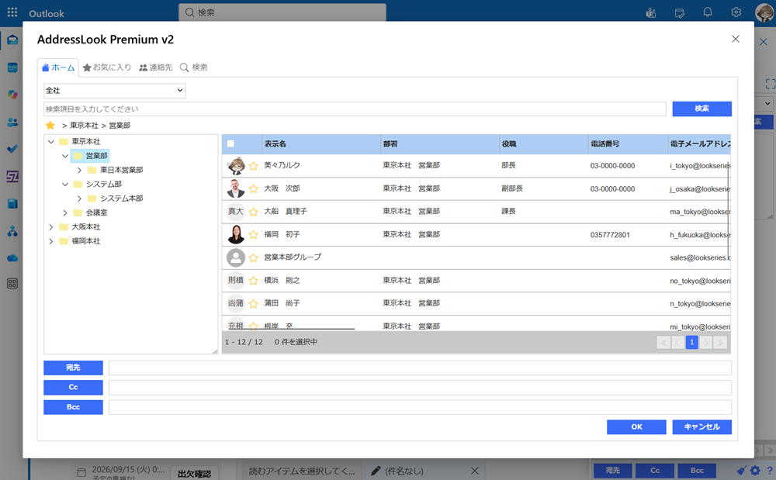Switch to the 連絡先 tab
The image size is (776, 480).
coord(155,67)
